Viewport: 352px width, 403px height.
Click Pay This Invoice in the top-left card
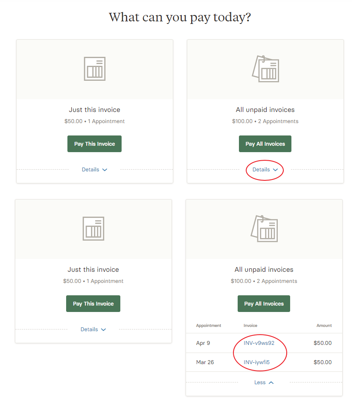tap(94, 144)
